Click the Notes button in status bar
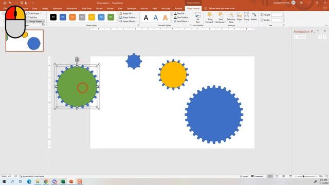The height and width of the screenshot is (185, 329). coord(244,176)
